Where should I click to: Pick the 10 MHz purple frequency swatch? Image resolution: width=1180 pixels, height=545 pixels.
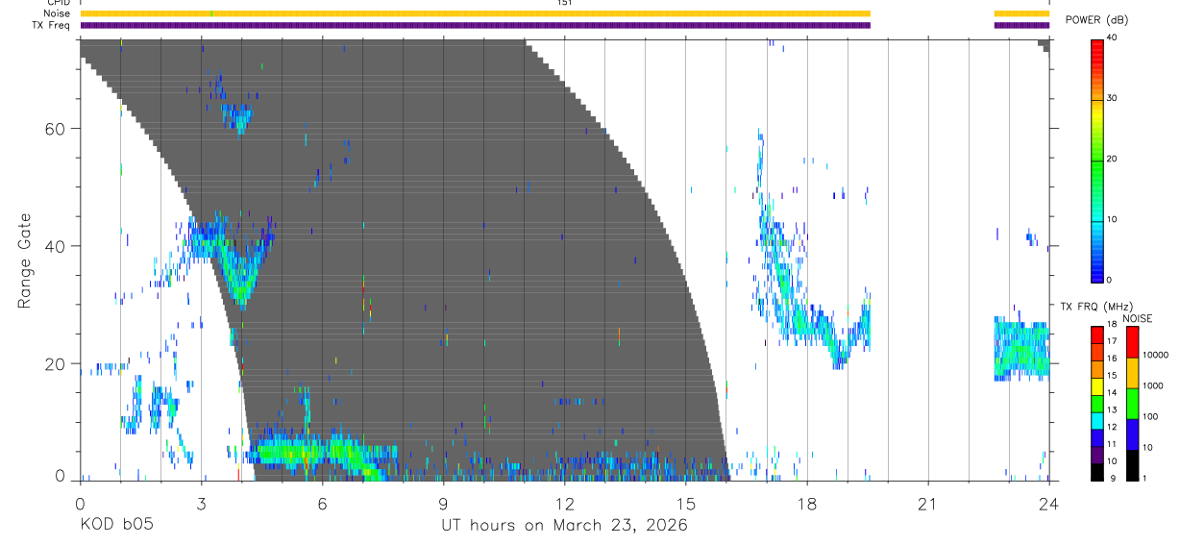[x=1097, y=453]
